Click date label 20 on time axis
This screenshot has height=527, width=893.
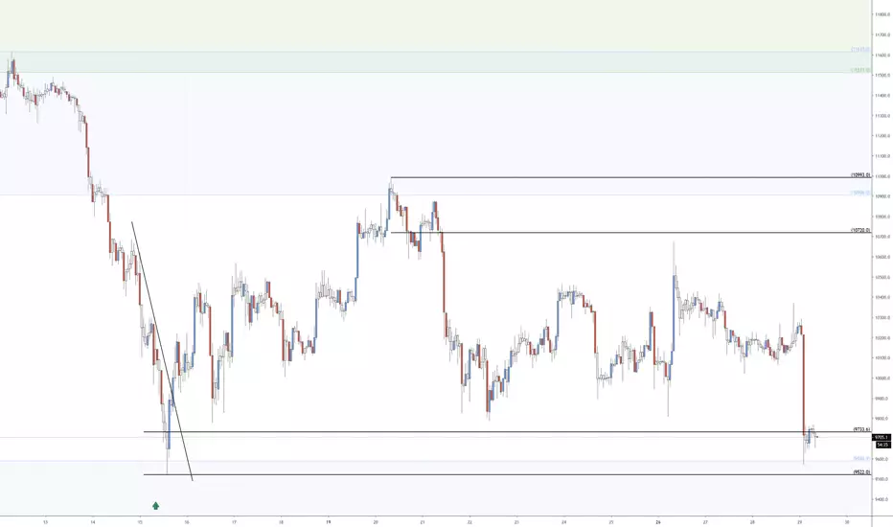(376, 521)
